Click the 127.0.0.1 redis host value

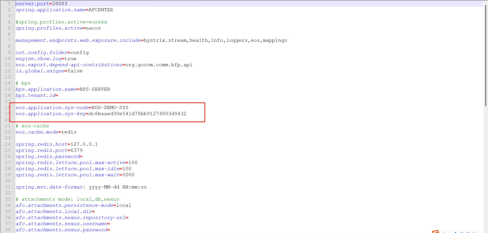click(84, 144)
